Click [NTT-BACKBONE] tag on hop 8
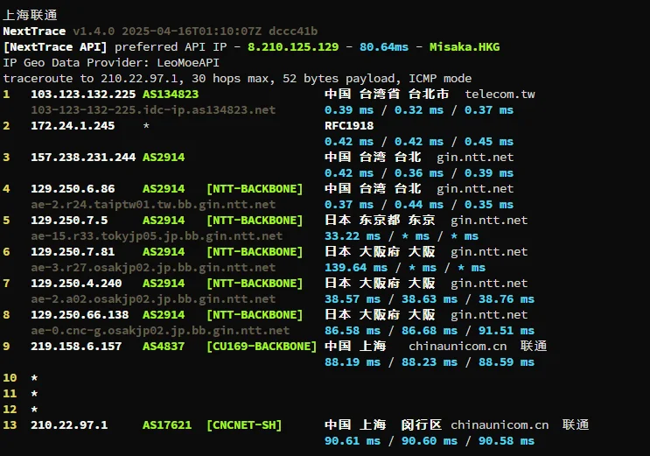This screenshot has height=456, width=650. tap(255, 315)
